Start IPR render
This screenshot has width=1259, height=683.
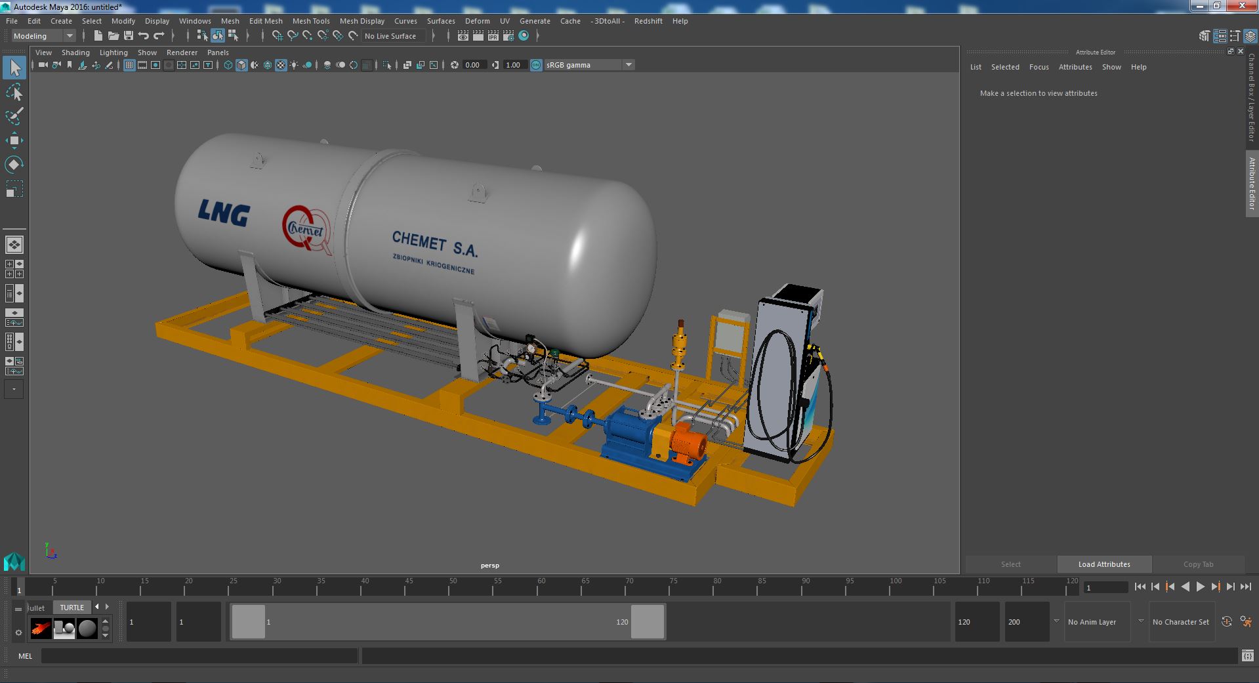[x=493, y=36]
